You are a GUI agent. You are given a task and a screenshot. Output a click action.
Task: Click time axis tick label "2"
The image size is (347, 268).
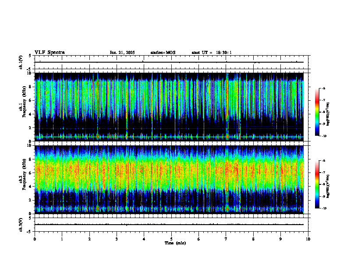[89, 239]
